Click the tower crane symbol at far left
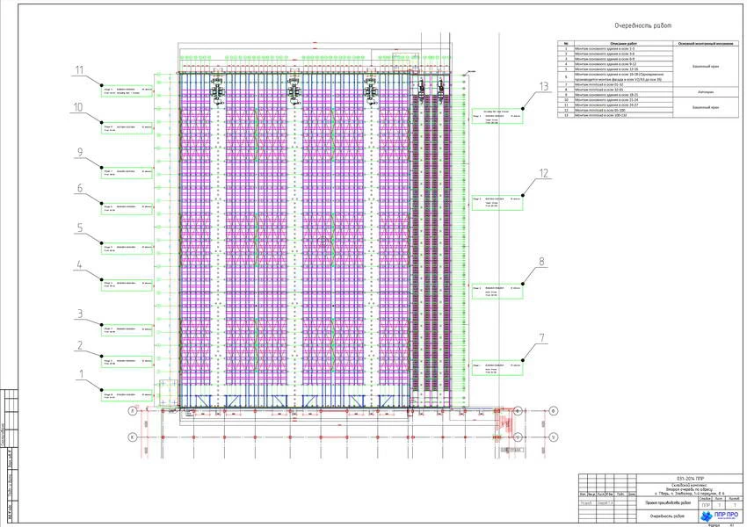This screenshot has height=527, width=747. pos(214,89)
